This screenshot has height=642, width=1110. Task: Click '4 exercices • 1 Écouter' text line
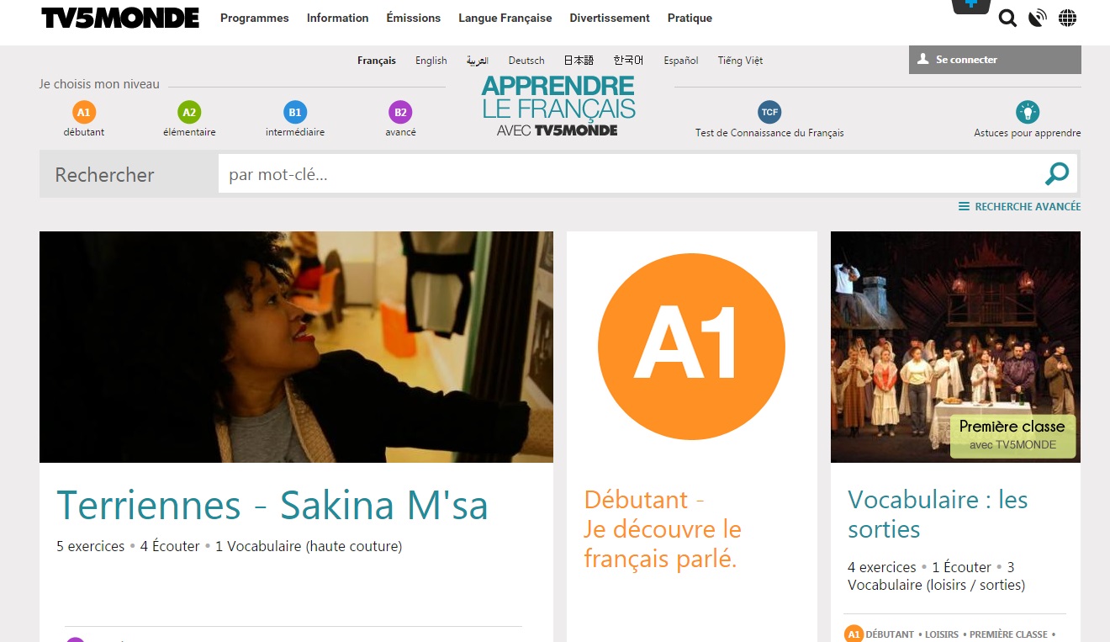pyautogui.click(x=936, y=576)
